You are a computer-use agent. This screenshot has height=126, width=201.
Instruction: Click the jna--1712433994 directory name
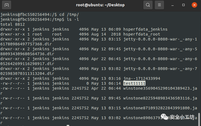(142, 78)
